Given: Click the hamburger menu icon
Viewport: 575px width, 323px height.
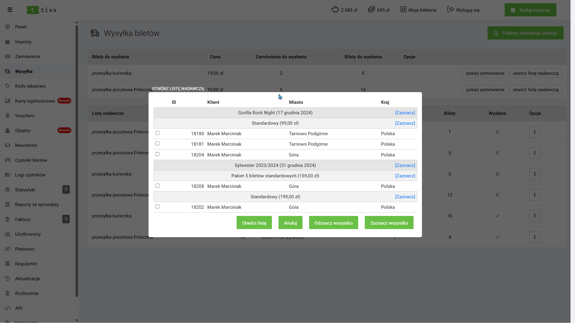Looking at the screenshot, I should [x=10, y=10].
